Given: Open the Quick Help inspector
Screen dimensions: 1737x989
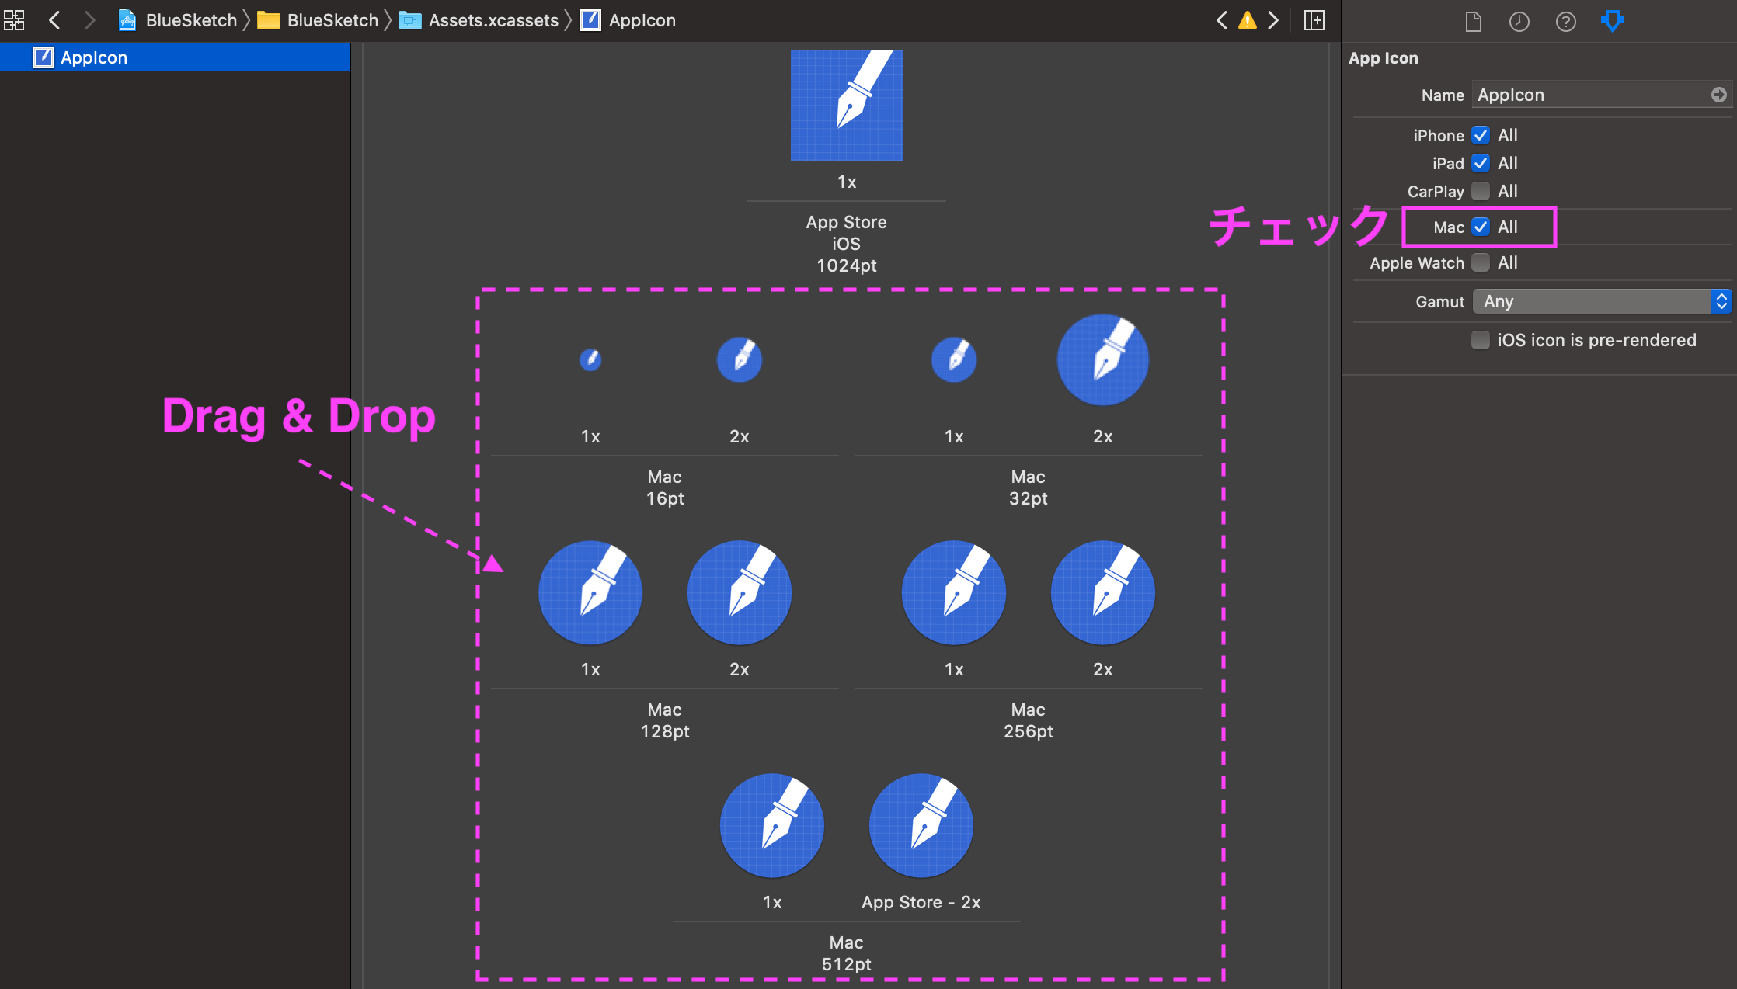Looking at the screenshot, I should pos(1566,22).
